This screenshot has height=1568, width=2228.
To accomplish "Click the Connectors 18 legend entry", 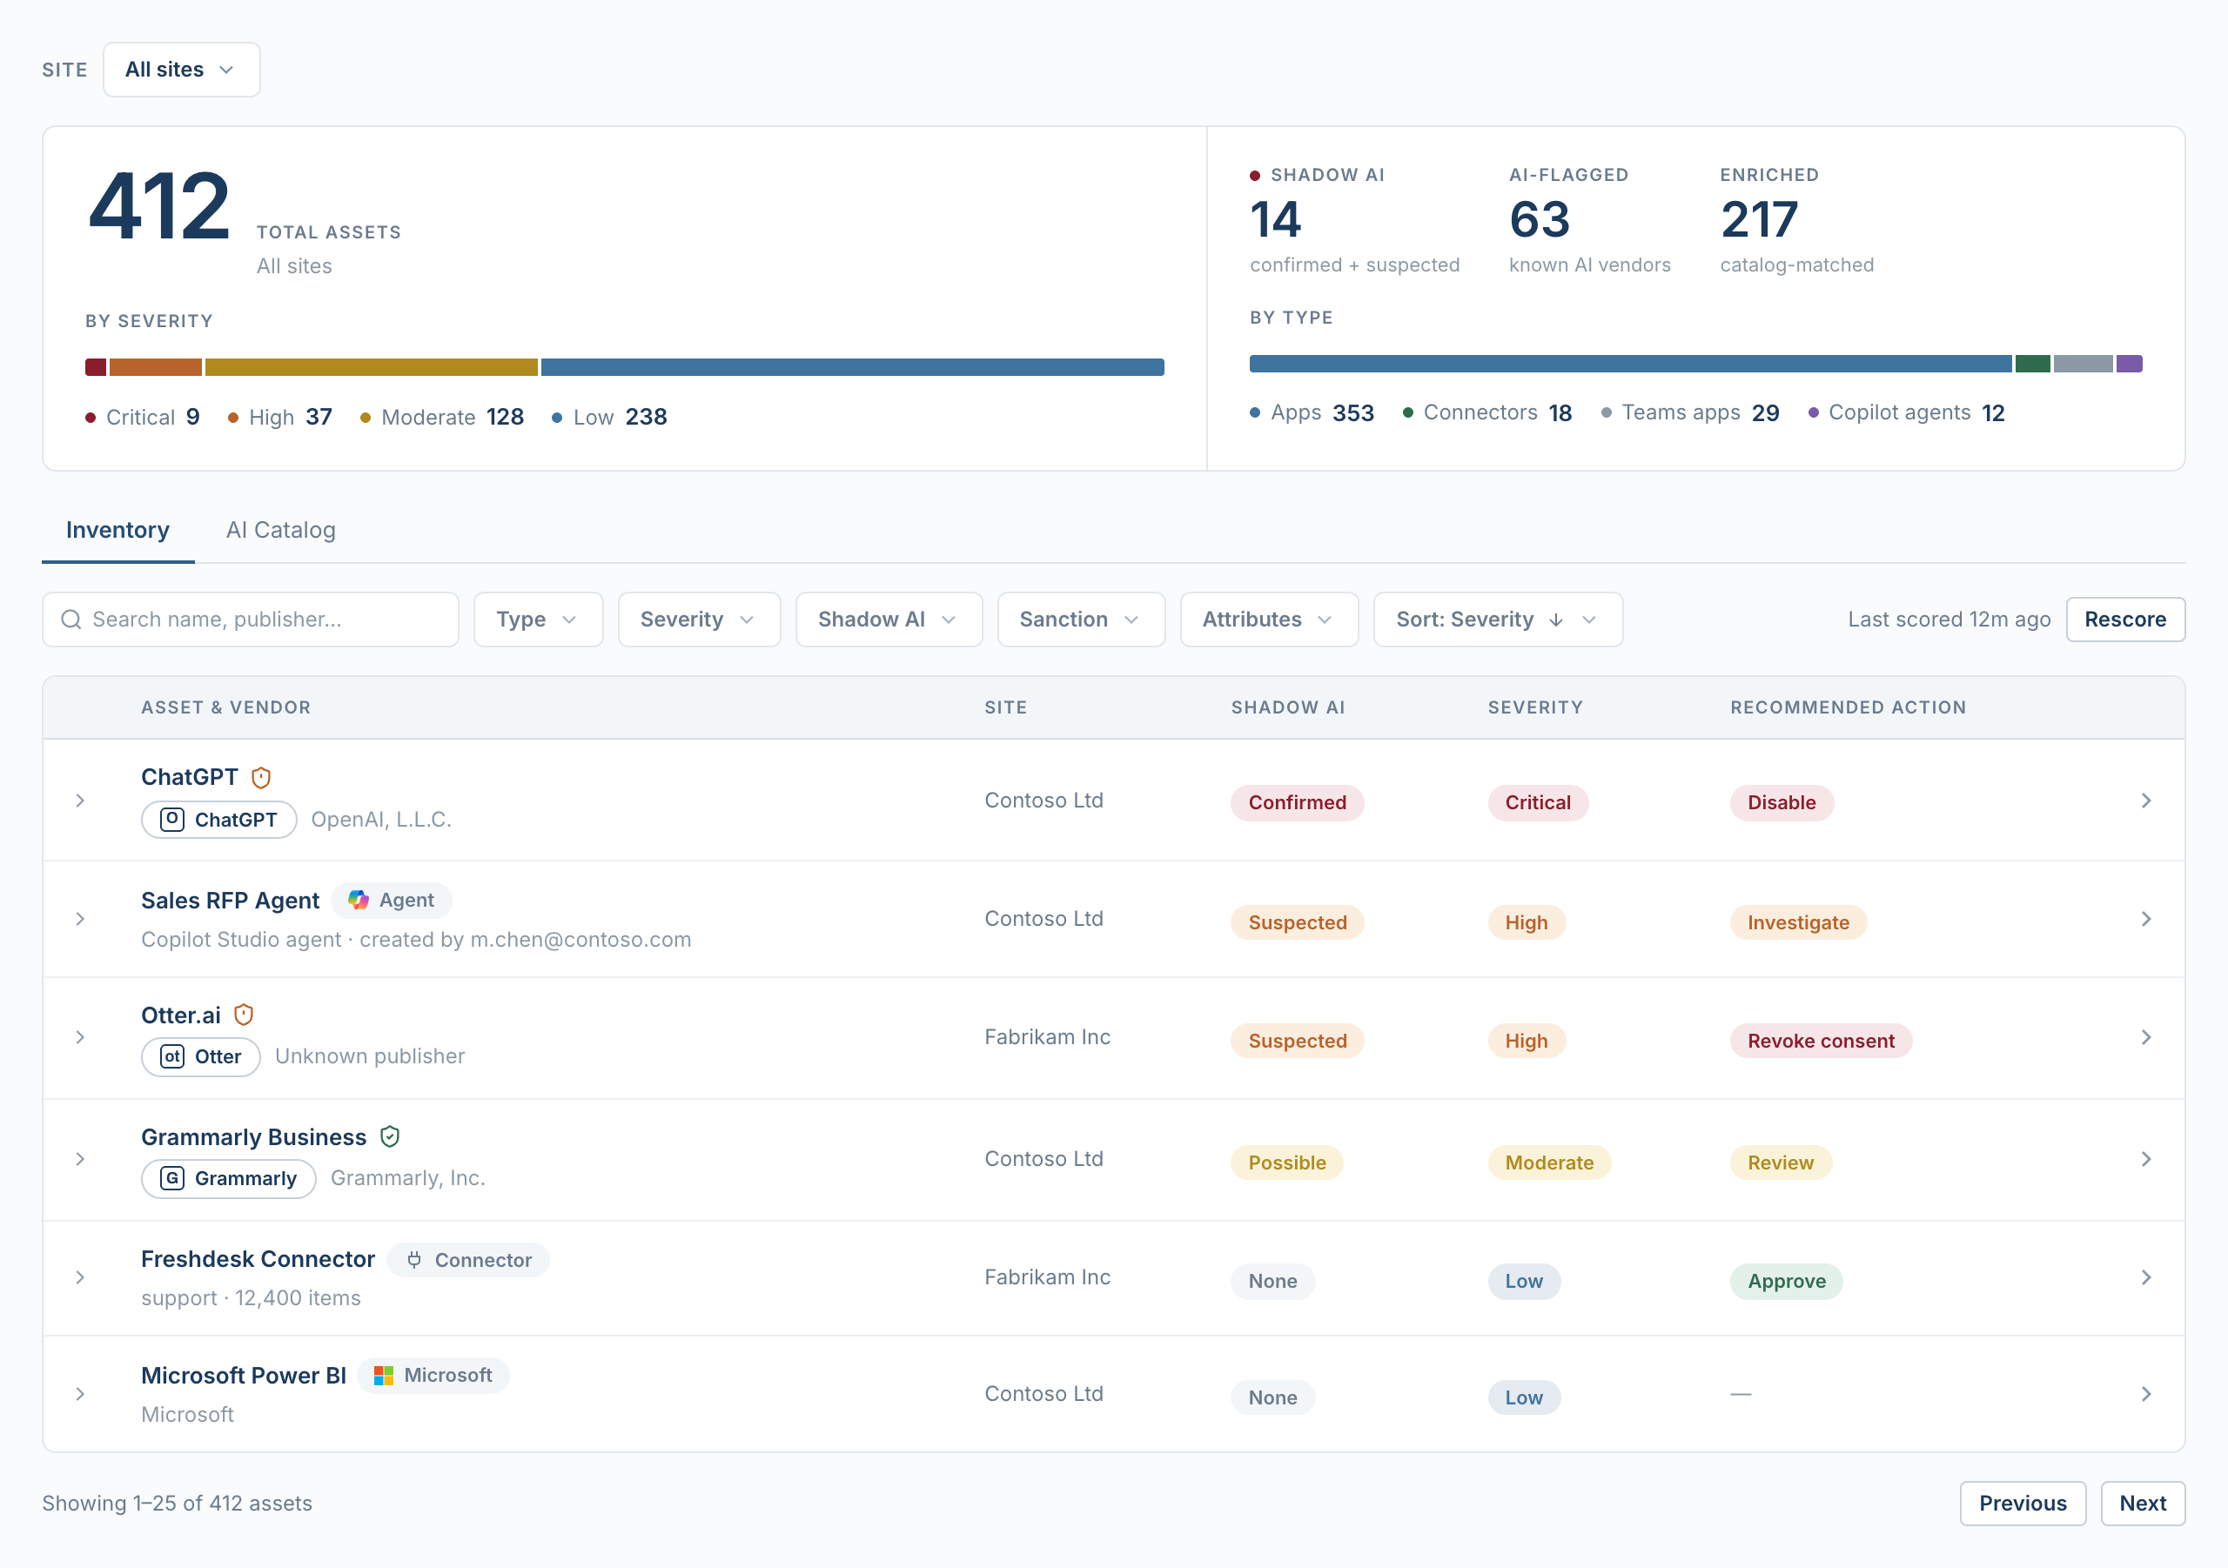I will (x=1487, y=412).
